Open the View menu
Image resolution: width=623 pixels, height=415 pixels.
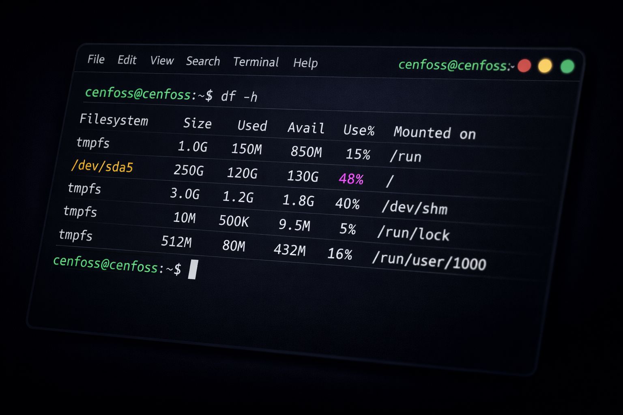(161, 61)
